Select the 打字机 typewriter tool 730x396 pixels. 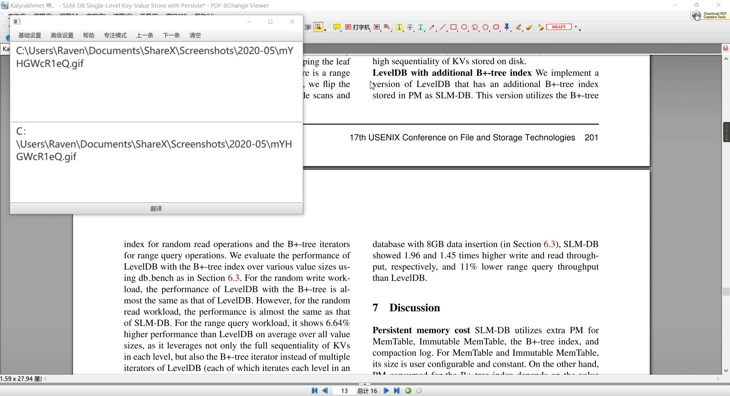357,27
